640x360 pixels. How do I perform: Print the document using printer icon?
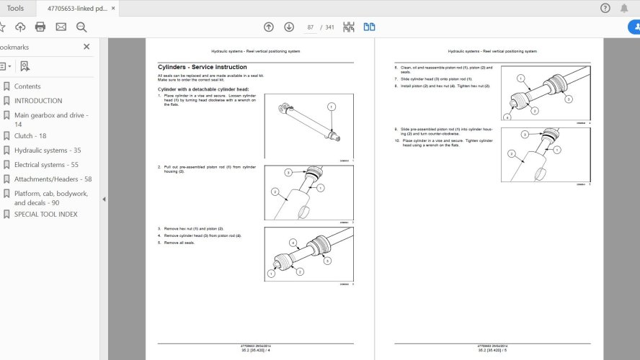(40, 27)
